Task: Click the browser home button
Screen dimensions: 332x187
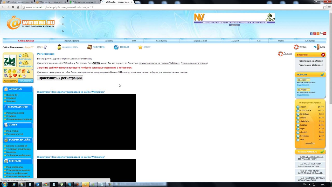Action: (18, 7)
